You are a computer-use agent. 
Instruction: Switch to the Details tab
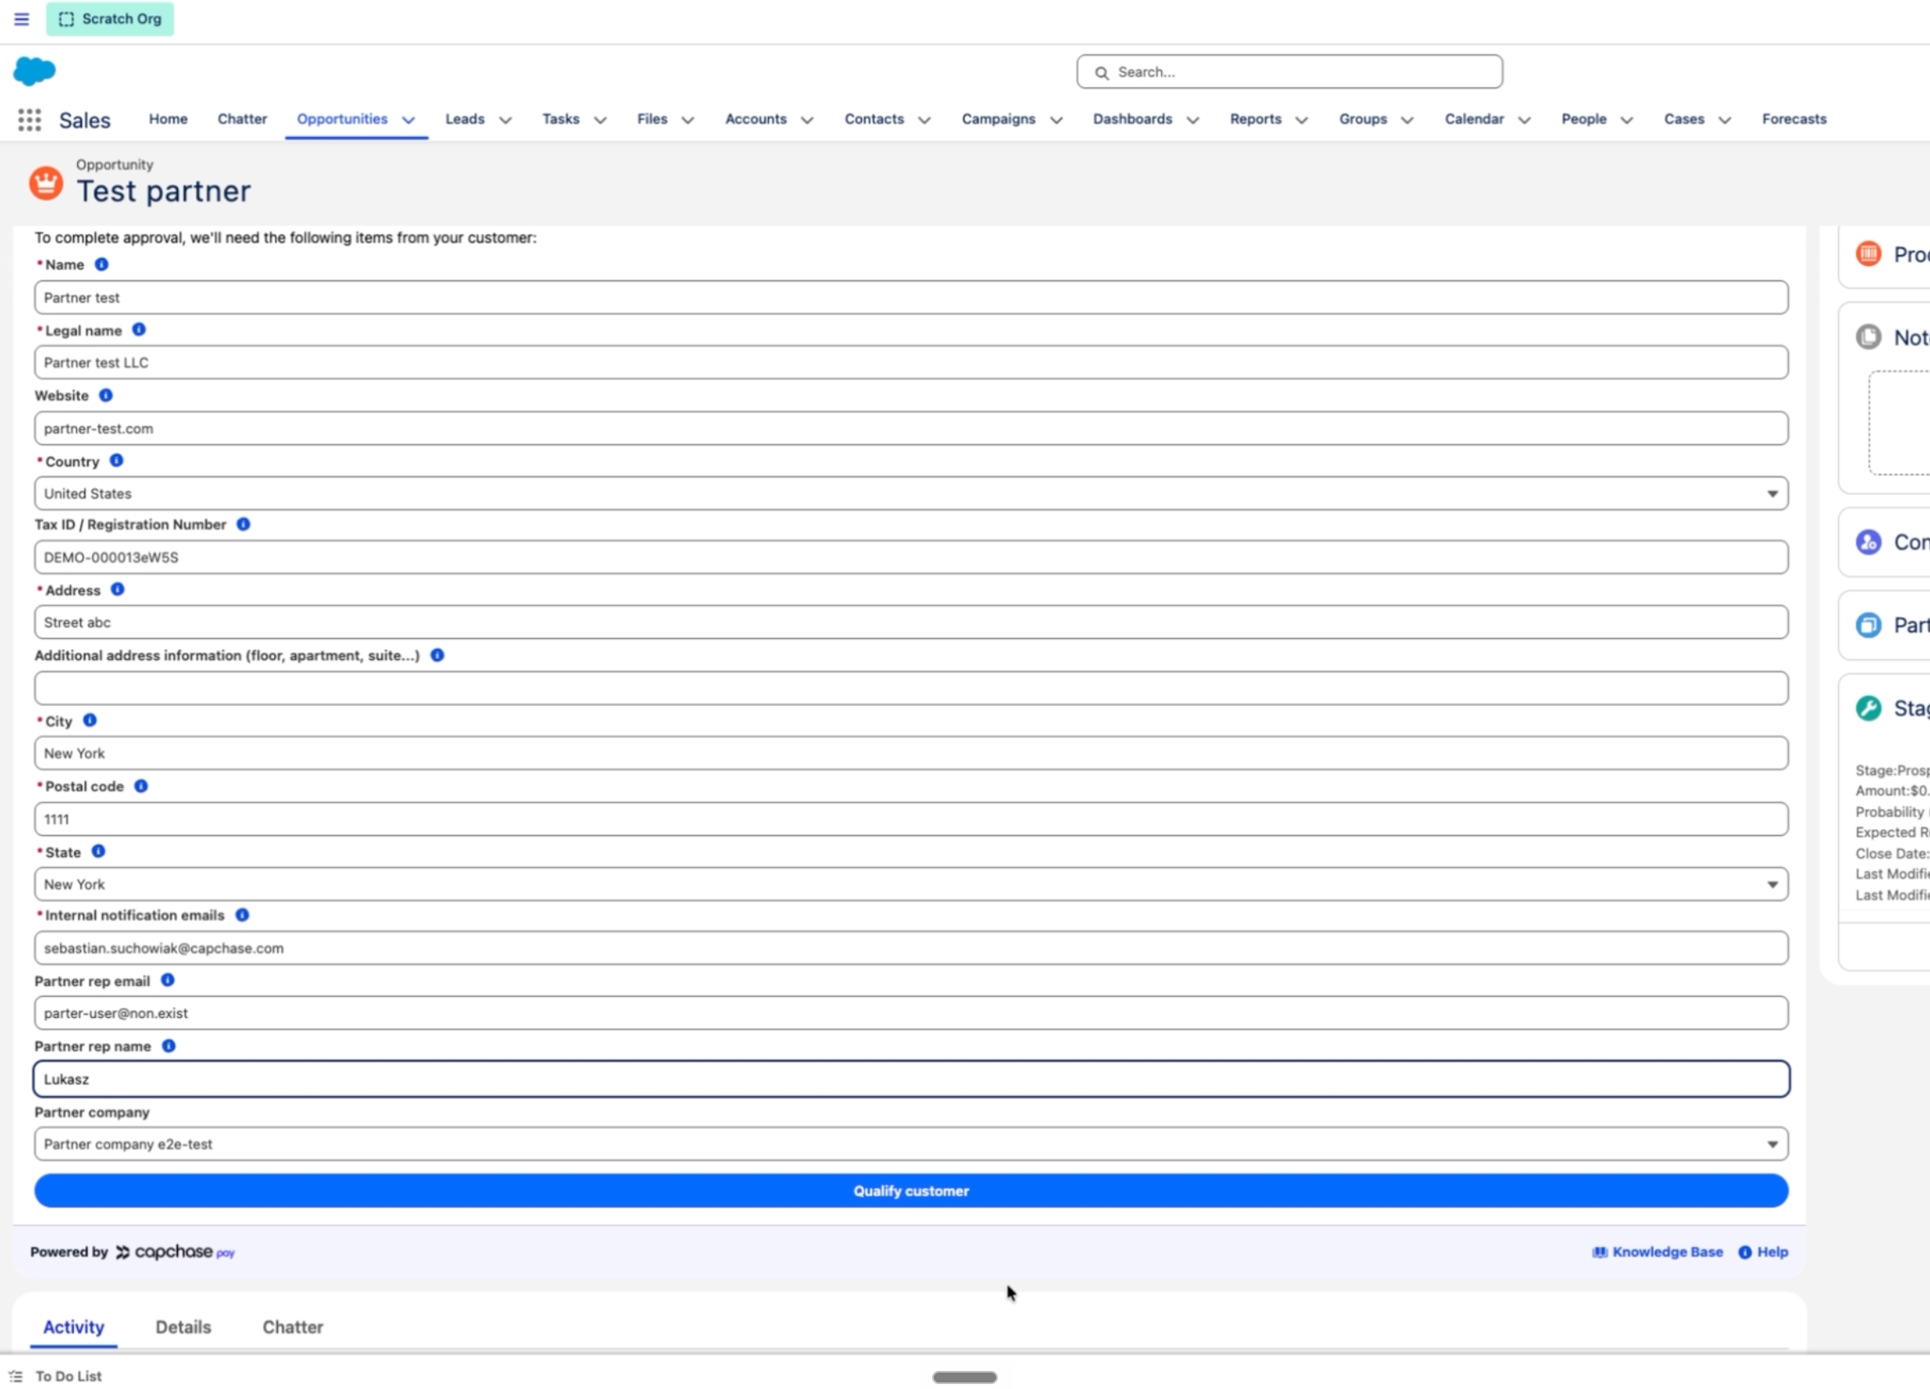(x=183, y=1327)
